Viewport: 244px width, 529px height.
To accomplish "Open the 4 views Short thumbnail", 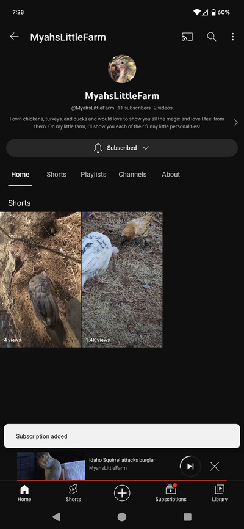I will click(40, 279).
